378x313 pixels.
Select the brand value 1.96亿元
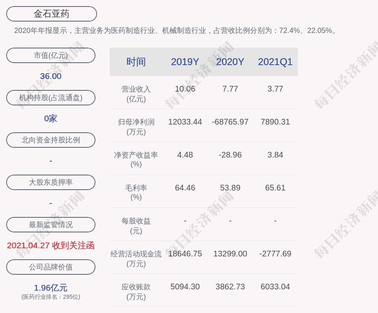click(51, 288)
